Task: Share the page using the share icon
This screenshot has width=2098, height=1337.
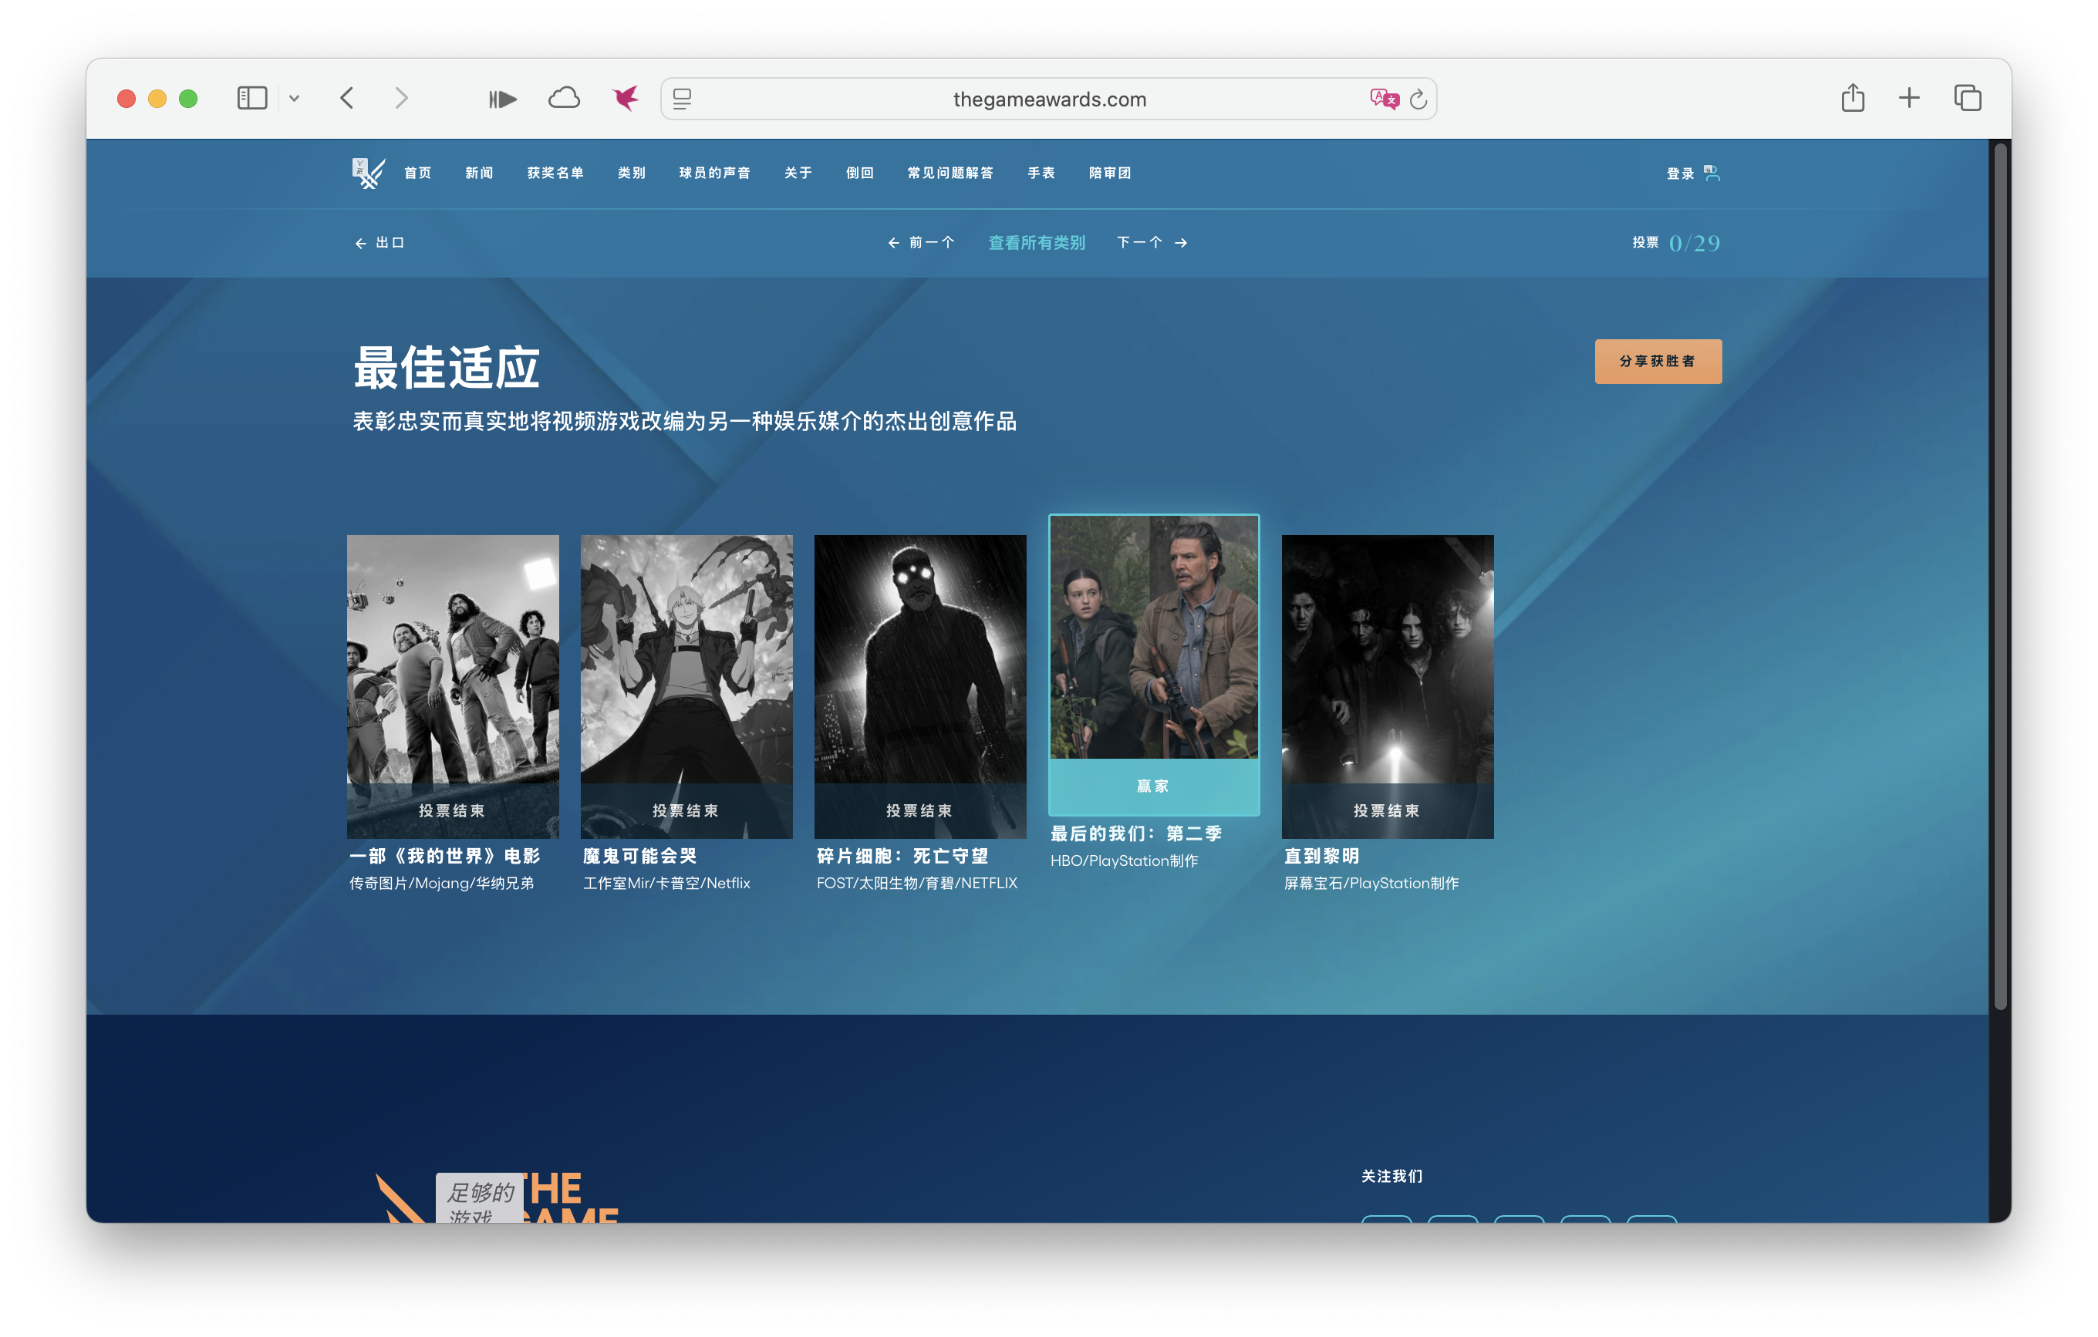Action: [1852, 99]
